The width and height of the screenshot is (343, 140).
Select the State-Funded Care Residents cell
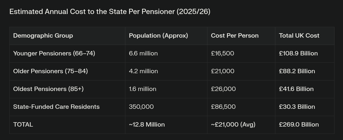56,107
